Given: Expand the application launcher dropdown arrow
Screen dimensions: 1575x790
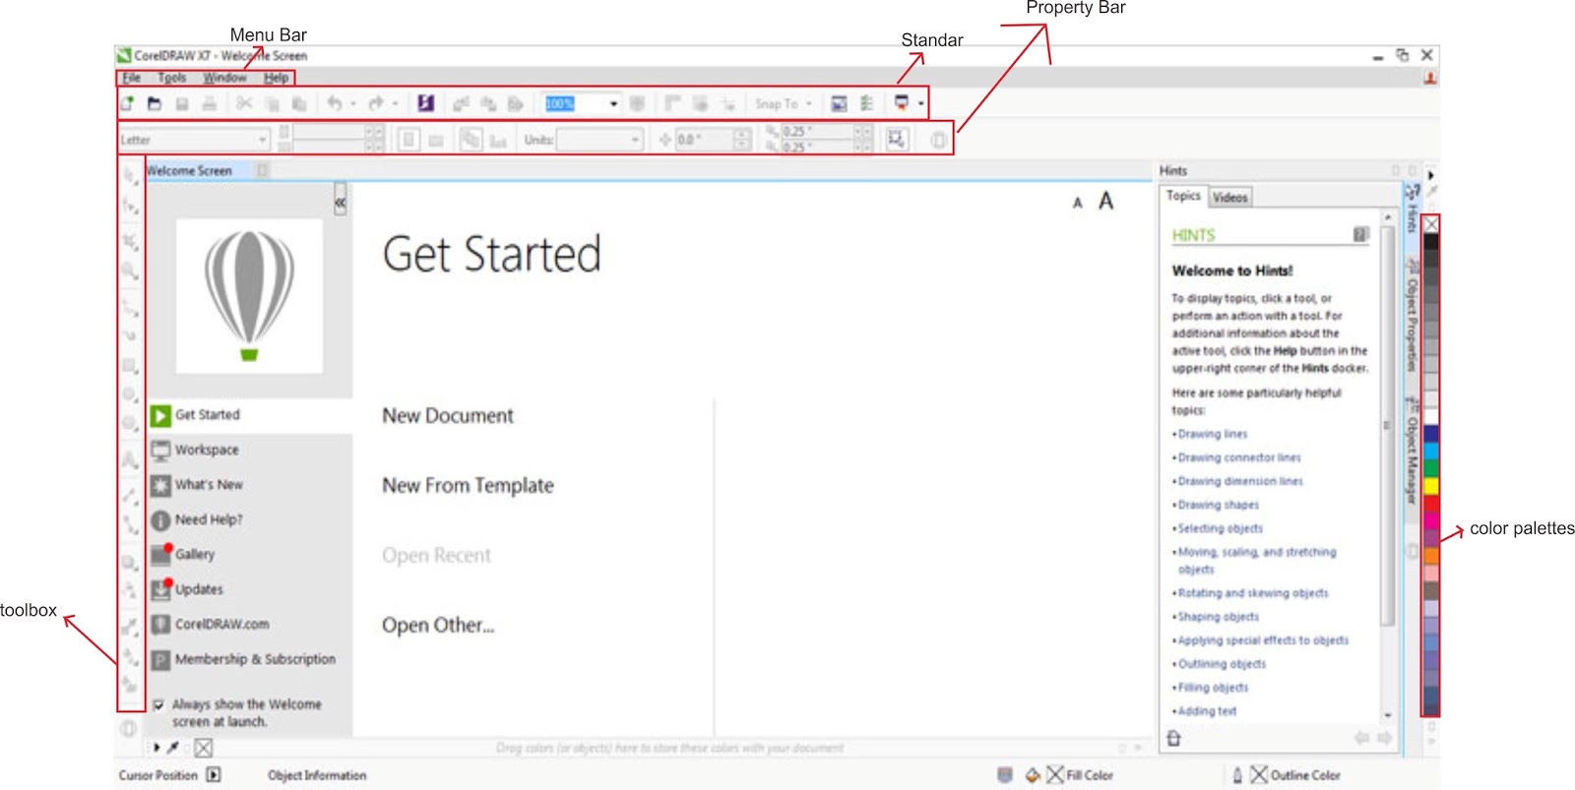Looking at the screenshot, I should (920, 103).
